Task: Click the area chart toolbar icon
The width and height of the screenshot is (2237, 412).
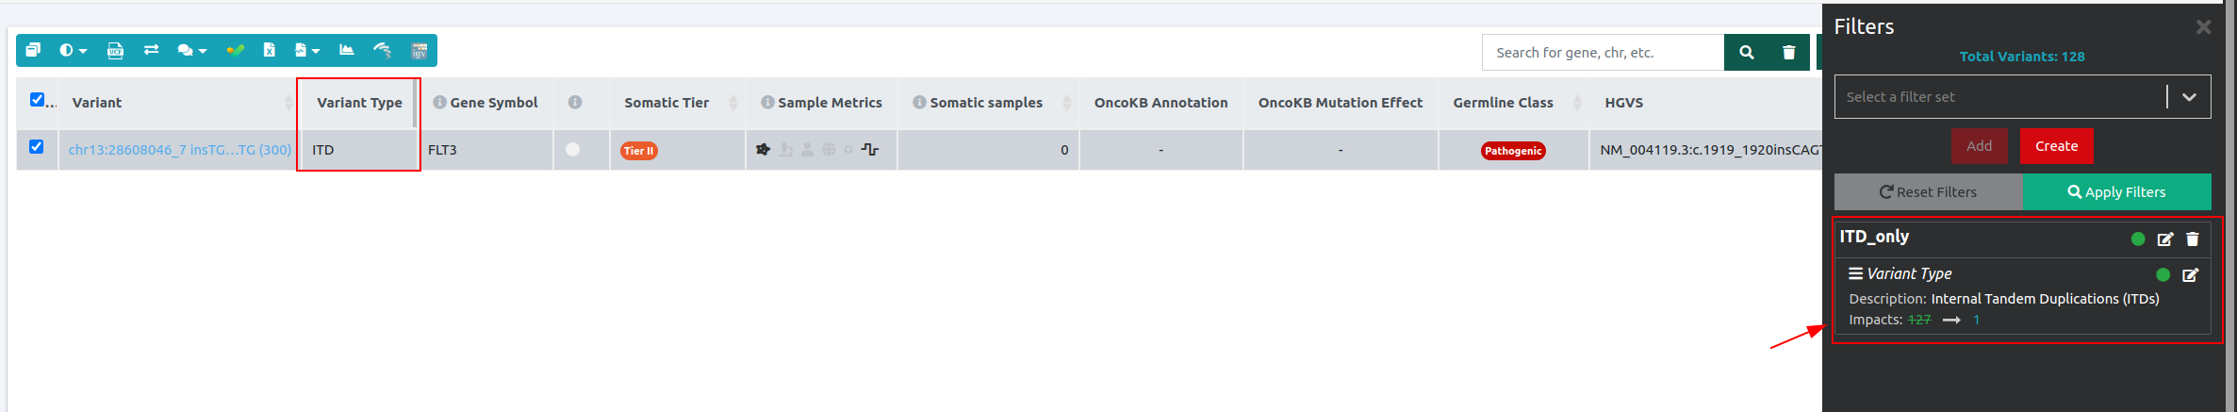Action: [347, 51]
